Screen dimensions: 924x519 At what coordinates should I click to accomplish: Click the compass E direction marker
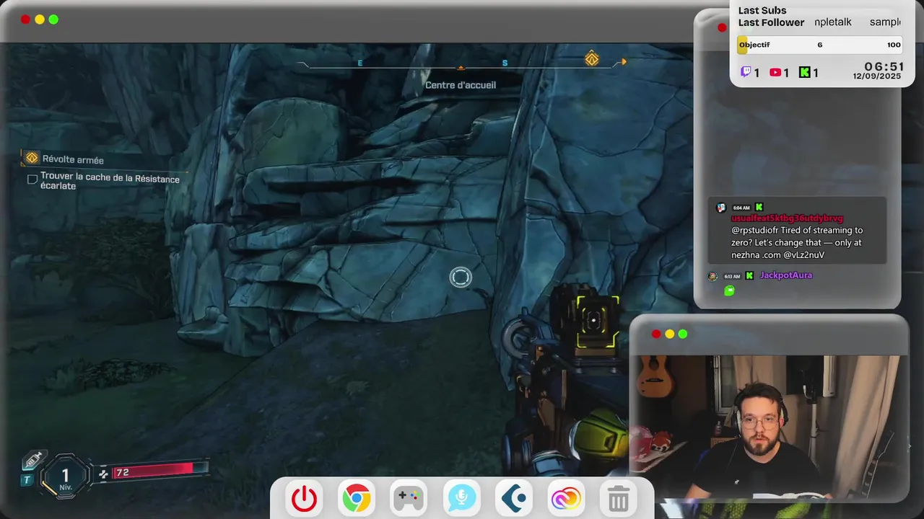360,63
